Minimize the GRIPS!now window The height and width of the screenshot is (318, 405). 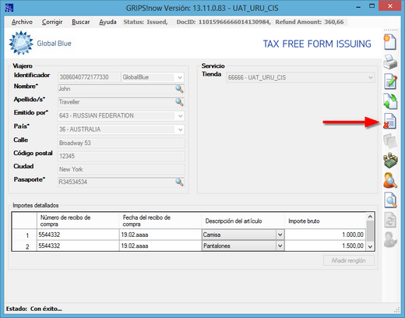(x=358, y=7)
